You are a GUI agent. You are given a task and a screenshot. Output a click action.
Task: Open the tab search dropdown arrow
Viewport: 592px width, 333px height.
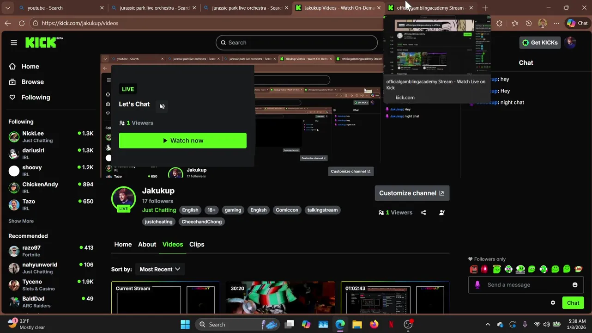pos(7,8)
